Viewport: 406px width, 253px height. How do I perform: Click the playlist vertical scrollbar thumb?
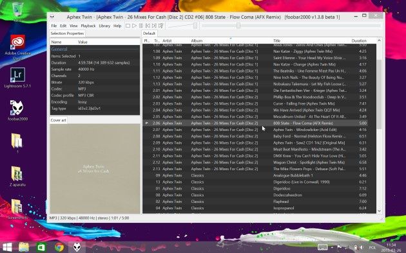point(379,94)
